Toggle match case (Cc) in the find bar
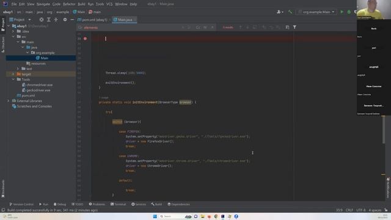The width and height of the screenshot is (391, 220). 198,27
